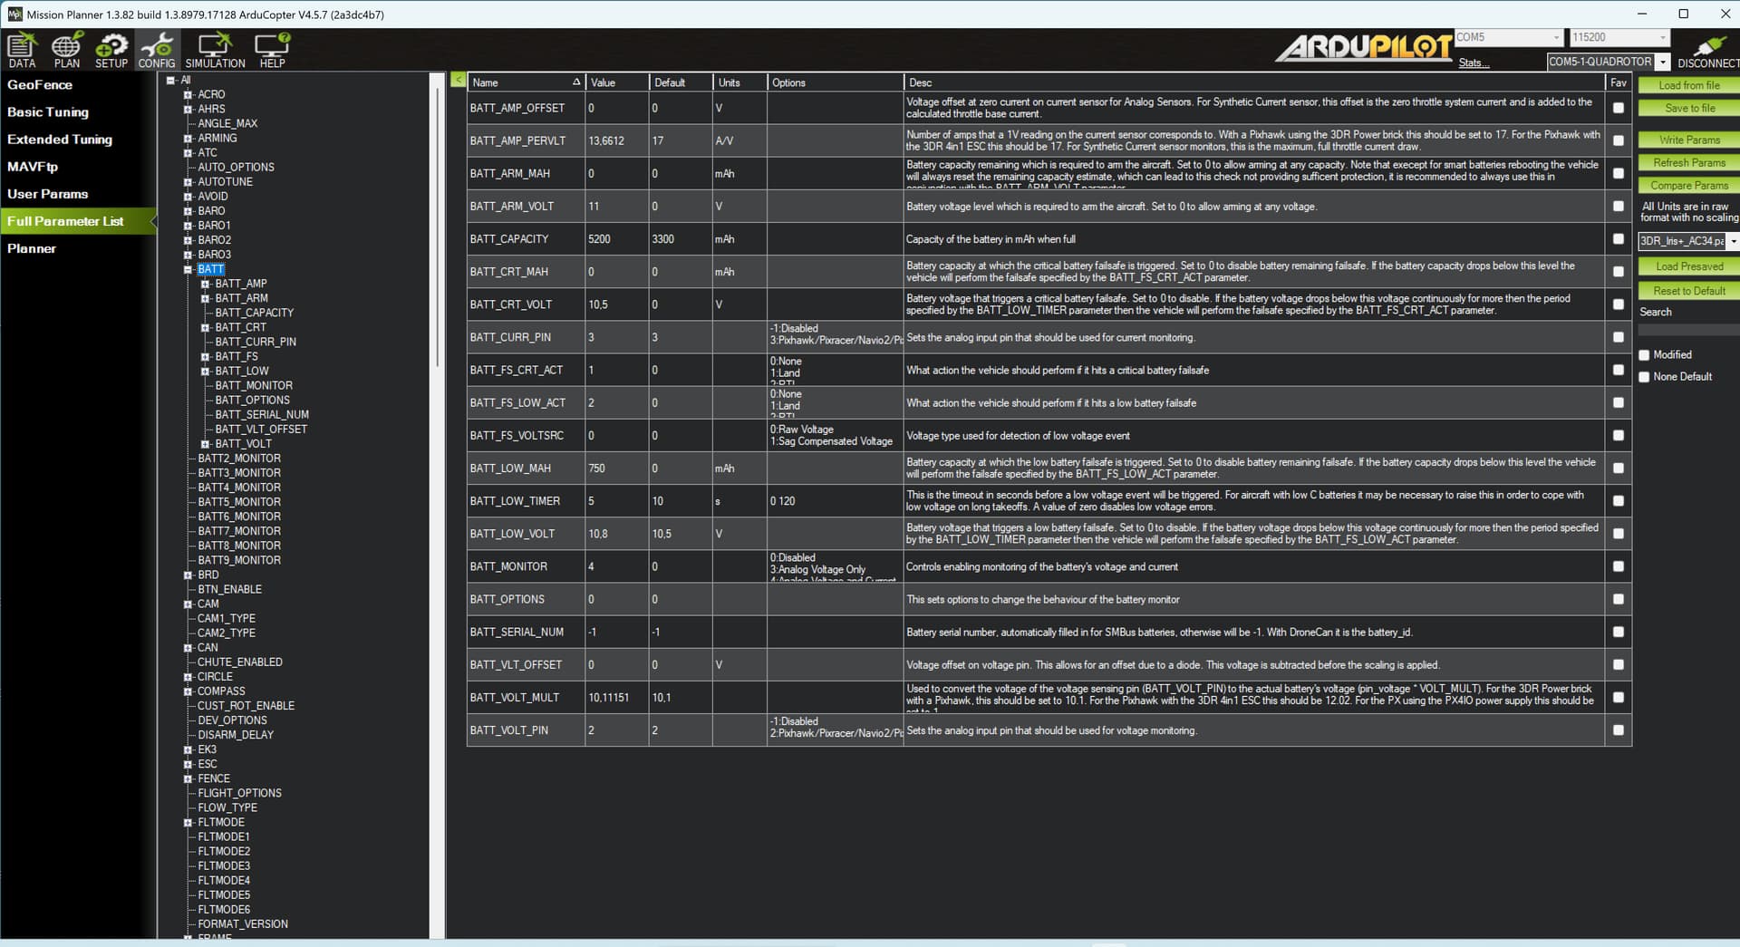The width and height of the screenshot is (1740, 947).
Task: Toggle favorite for BATT_ARM_VOLT
Action: [x=1618, y=207]
